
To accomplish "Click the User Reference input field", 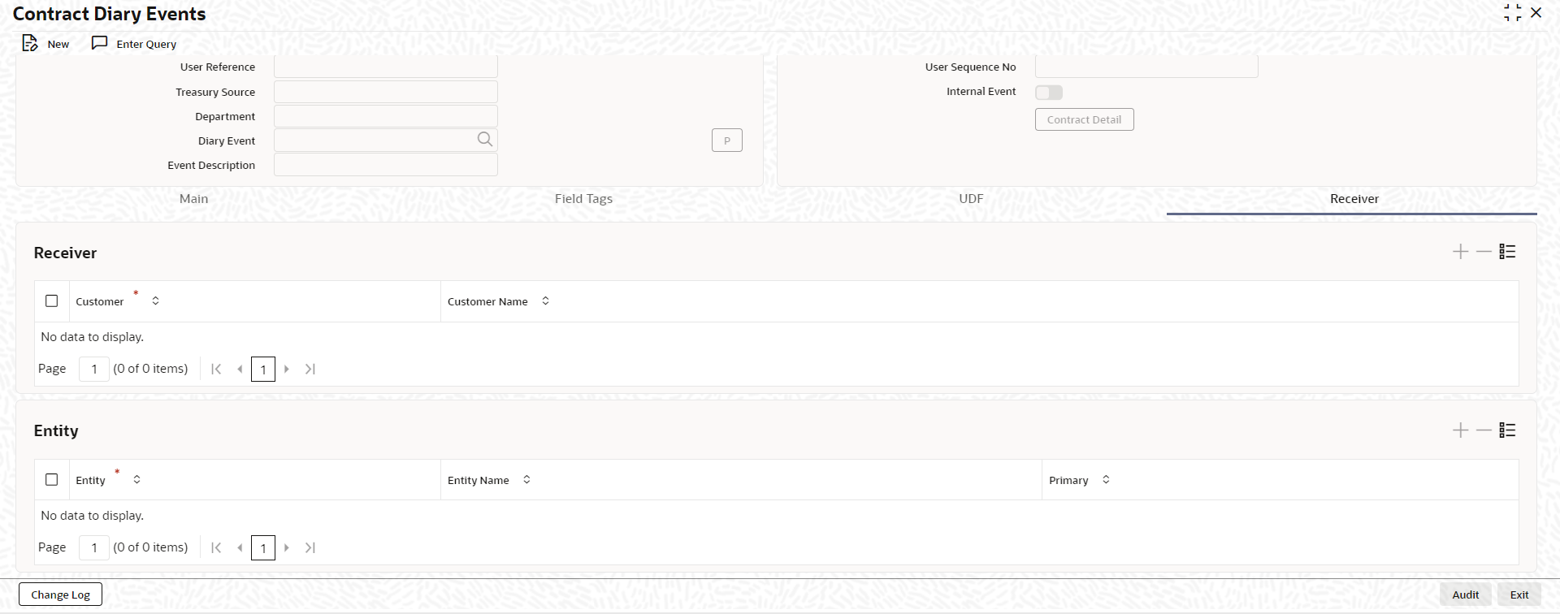I will tap(386, 67).
